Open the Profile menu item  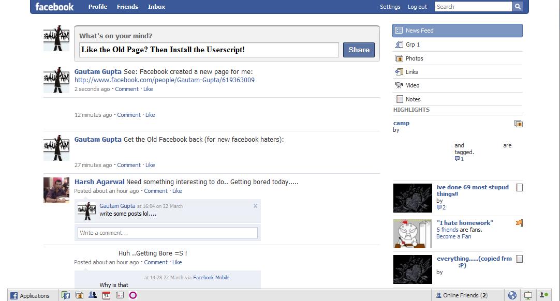tap(98, 7)
